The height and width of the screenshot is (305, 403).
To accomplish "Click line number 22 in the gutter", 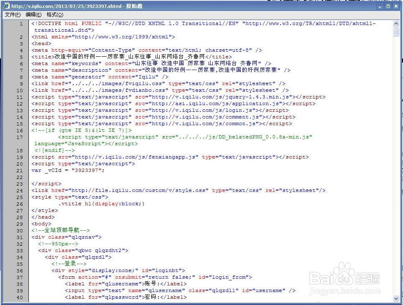I will click(20, 177).
